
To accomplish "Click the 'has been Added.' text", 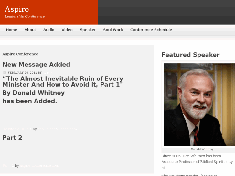I will [30, 101].
